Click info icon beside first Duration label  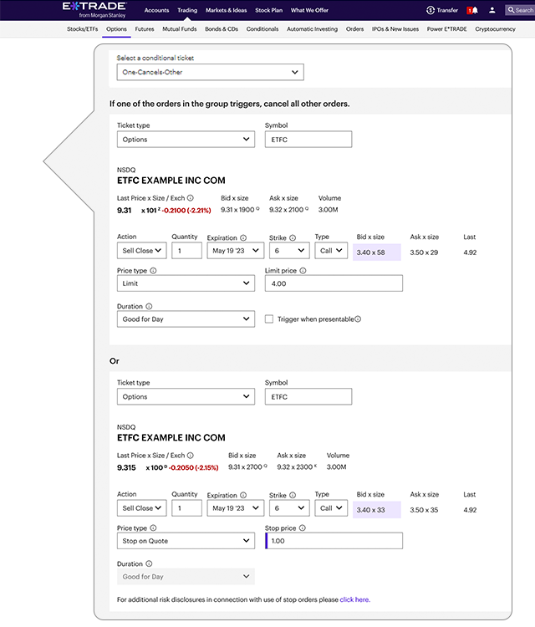pyautogui.click(x=149, y=307)
